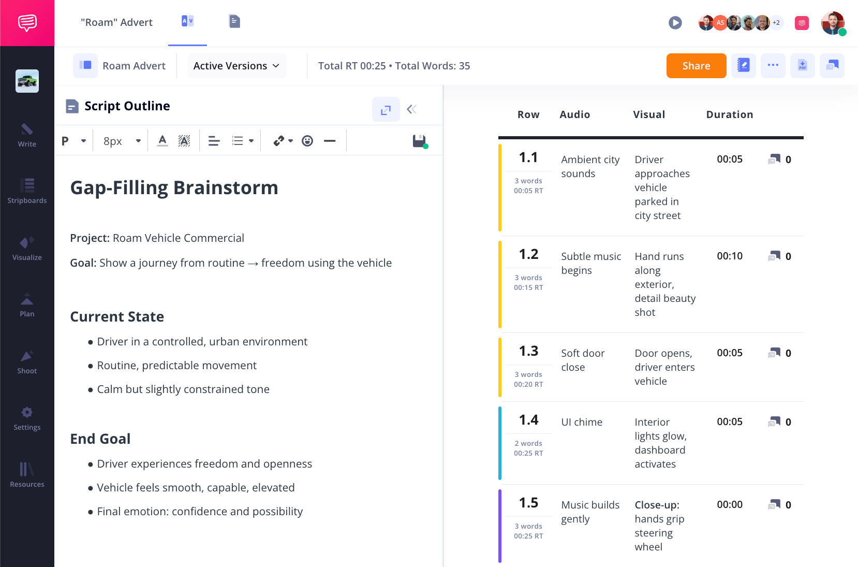Expand the Script Outline panel

coord(386,109)
